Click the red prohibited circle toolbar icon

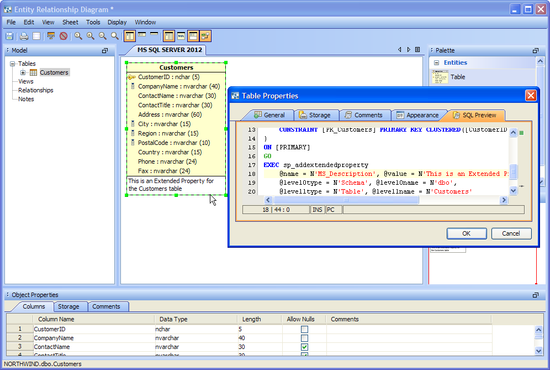pyautogui.click(x=64, y=36)
